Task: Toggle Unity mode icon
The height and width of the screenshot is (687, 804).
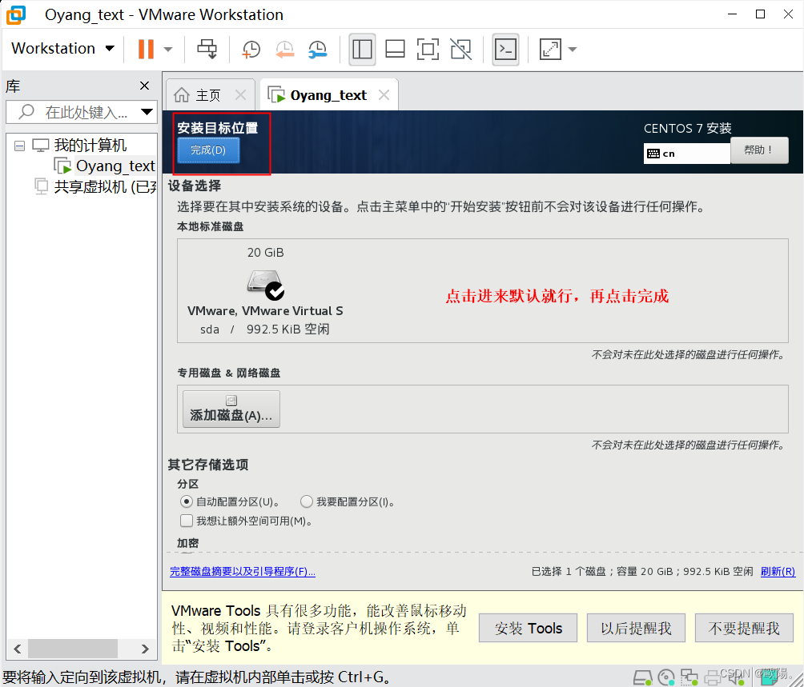Action: pyautogui.click(x=460, y=49)
